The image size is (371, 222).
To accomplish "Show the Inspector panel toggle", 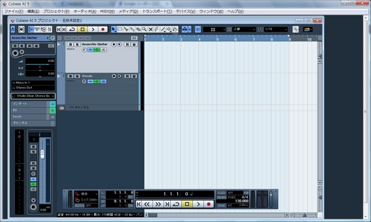I will [x=31, y=29].
